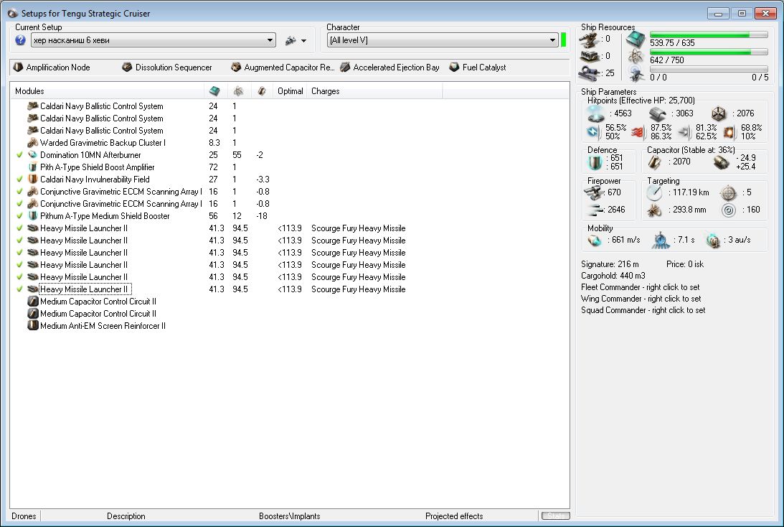
Task: Click the Stats button
Action: (555, 516)
